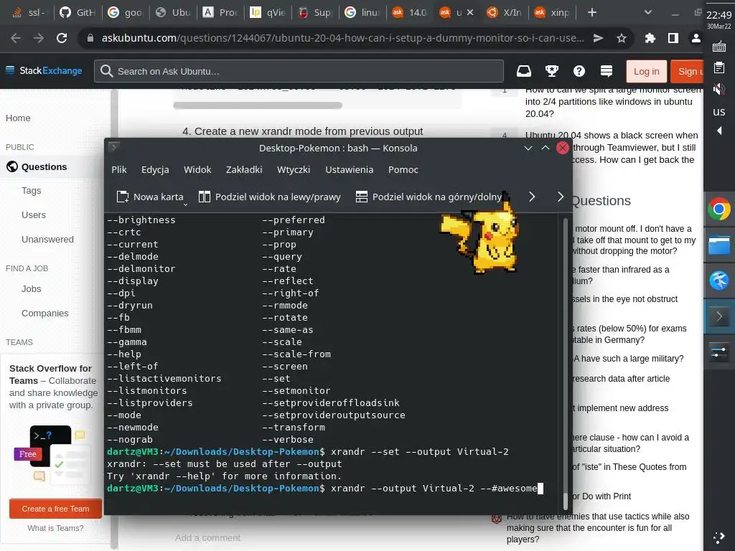
Task: Reload the Ask Ubuntu page
Action: [62, 38]
